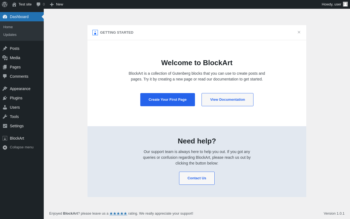Viewport: 350px width, 219px height.
Task: Click the Posts pushpin icon
Action: point(5,48)
